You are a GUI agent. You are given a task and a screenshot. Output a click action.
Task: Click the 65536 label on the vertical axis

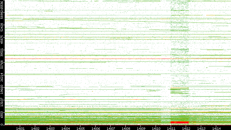click(x=2, y=6)
